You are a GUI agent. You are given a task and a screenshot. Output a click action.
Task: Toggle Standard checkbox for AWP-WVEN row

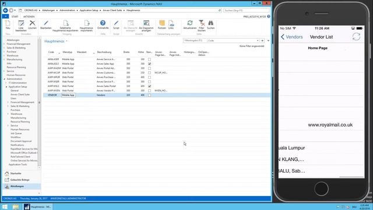pos(149,91)
